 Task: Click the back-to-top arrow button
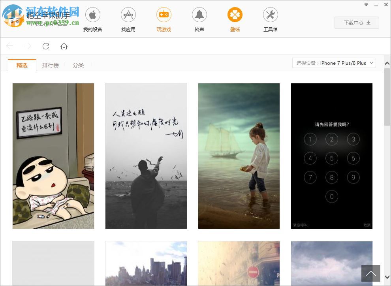[371, 273]
